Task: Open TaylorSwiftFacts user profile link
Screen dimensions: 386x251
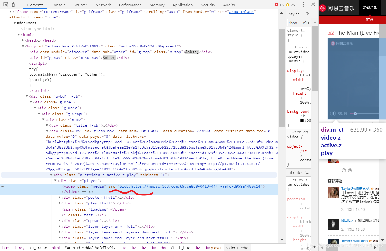Action: 355,241
